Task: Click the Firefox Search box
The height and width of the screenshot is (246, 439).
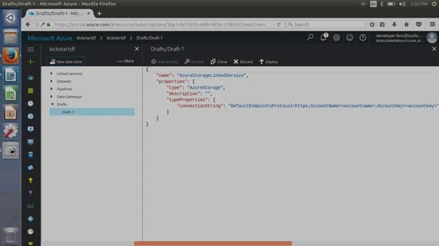Action: point(326,25)
